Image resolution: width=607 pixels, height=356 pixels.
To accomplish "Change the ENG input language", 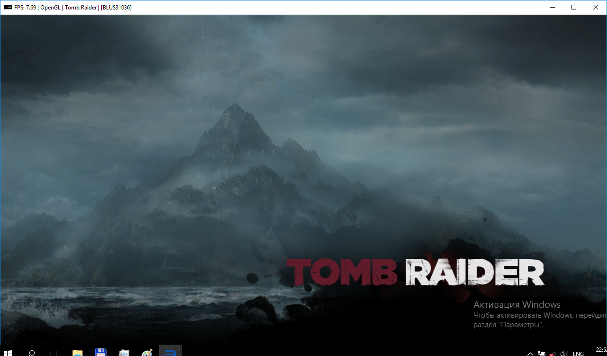I will click(578, 353).
